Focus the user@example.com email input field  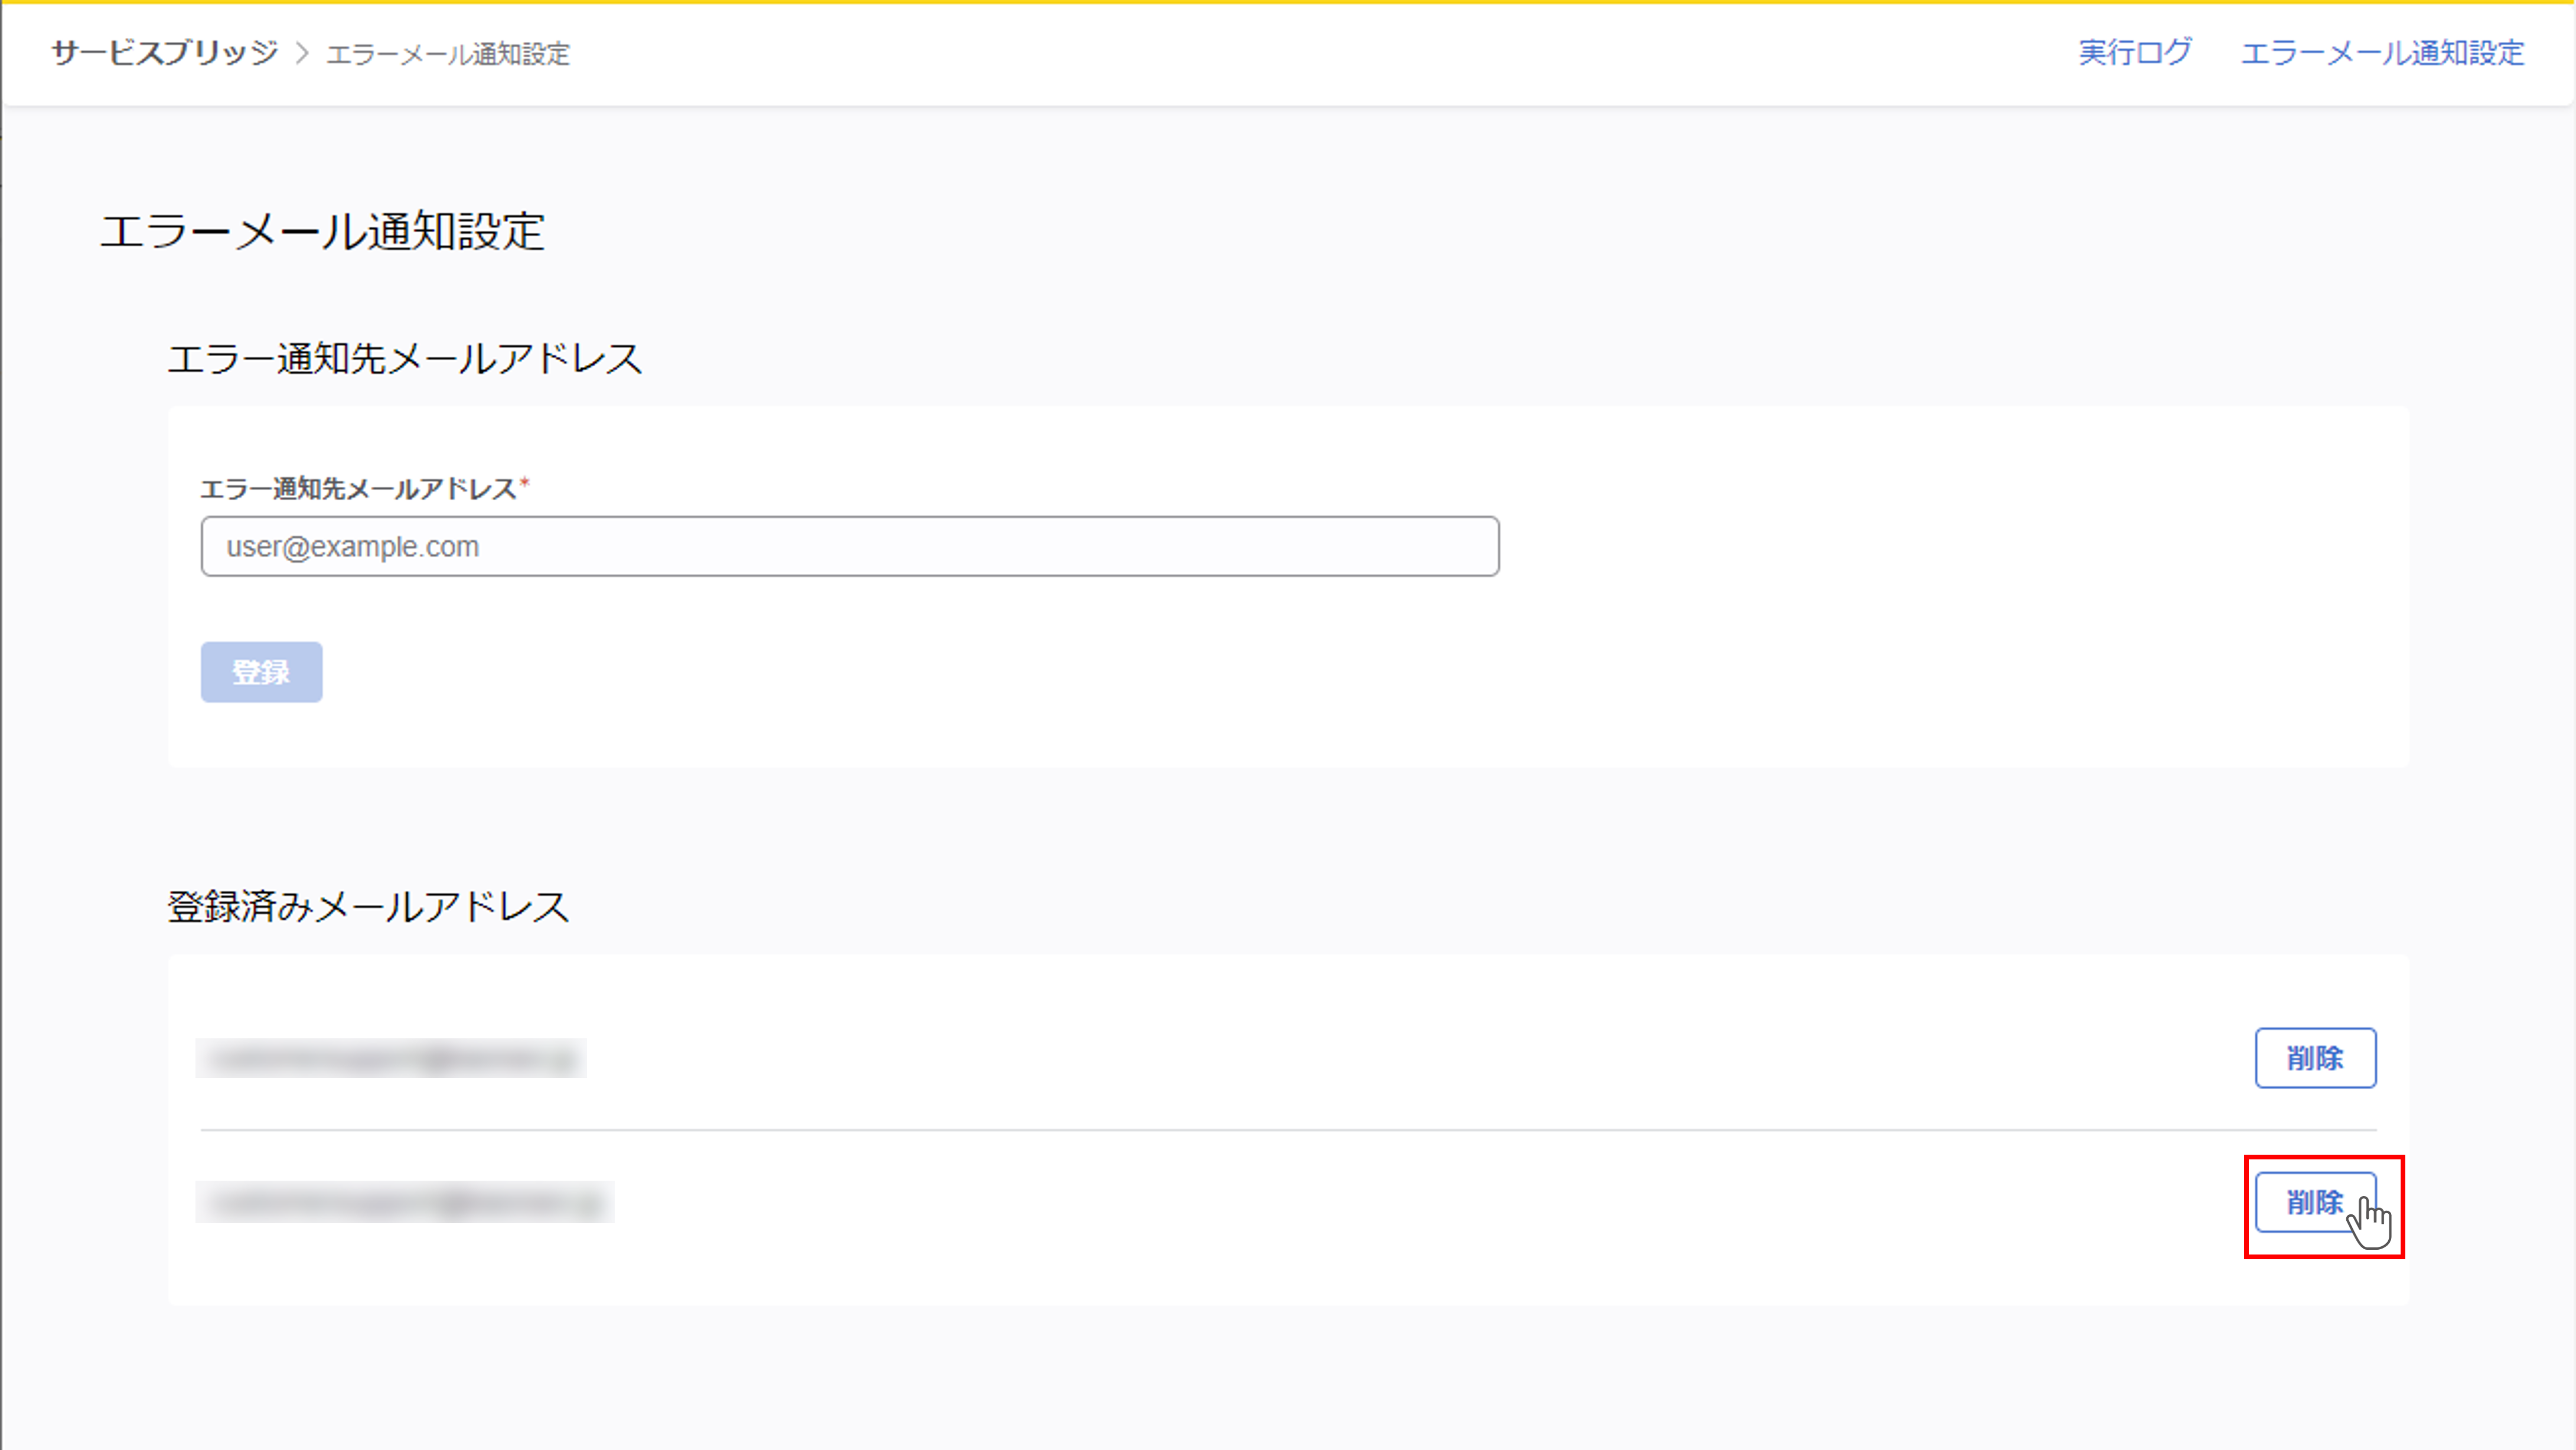[x=849, y=546]
